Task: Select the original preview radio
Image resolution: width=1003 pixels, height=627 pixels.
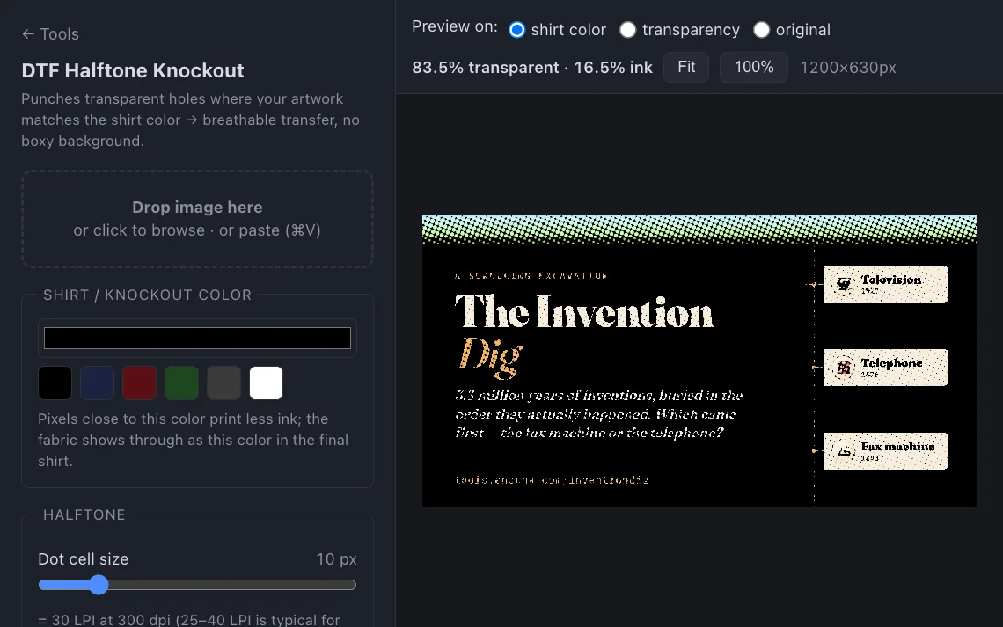Action: (x=761, y=30)
